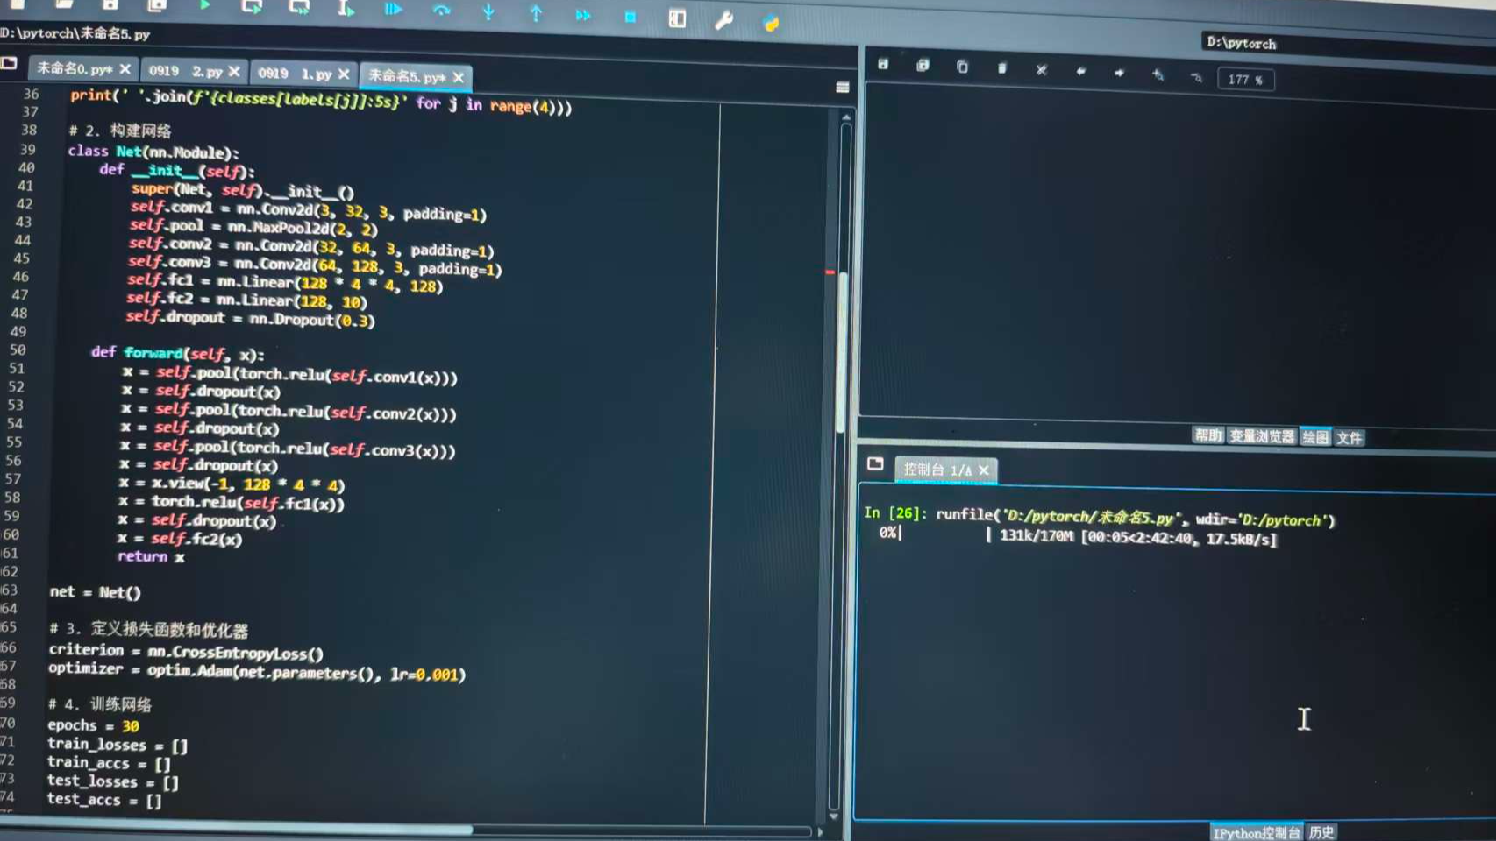Click the 'self.dropout = nn.Dropout(0.3)' line
The height and width of the screenshot is (841, 1496).
(x=250, y=319)
